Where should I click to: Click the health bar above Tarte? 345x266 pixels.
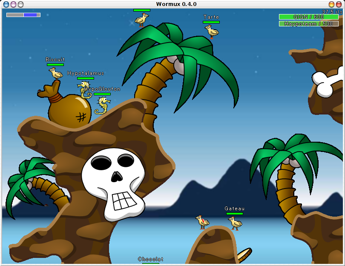coord(211,22)
